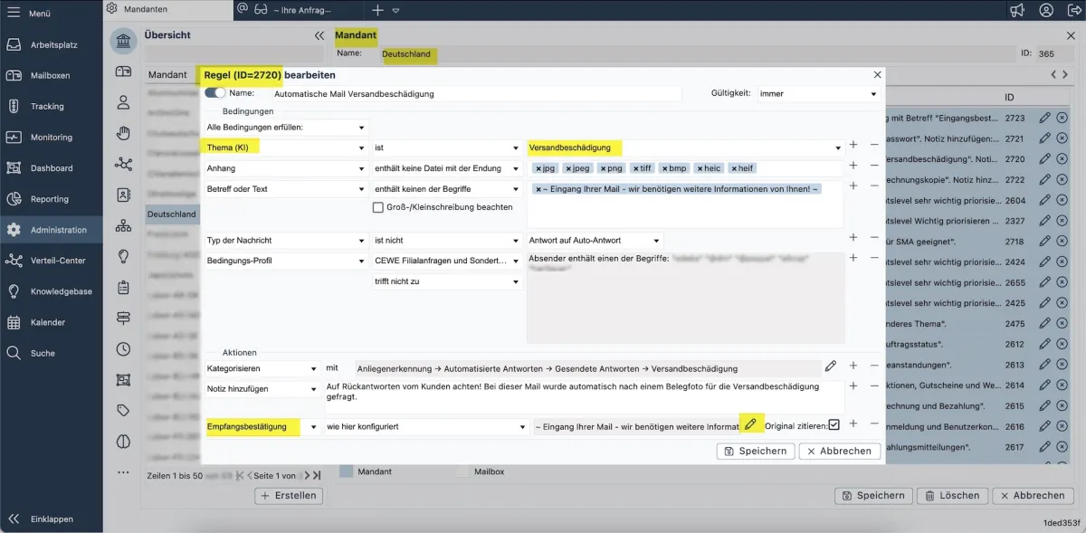1086x533 pixels.
Task: Open 'enthält keinen der Begriffe' dropdown
Action: pos(448,188)
